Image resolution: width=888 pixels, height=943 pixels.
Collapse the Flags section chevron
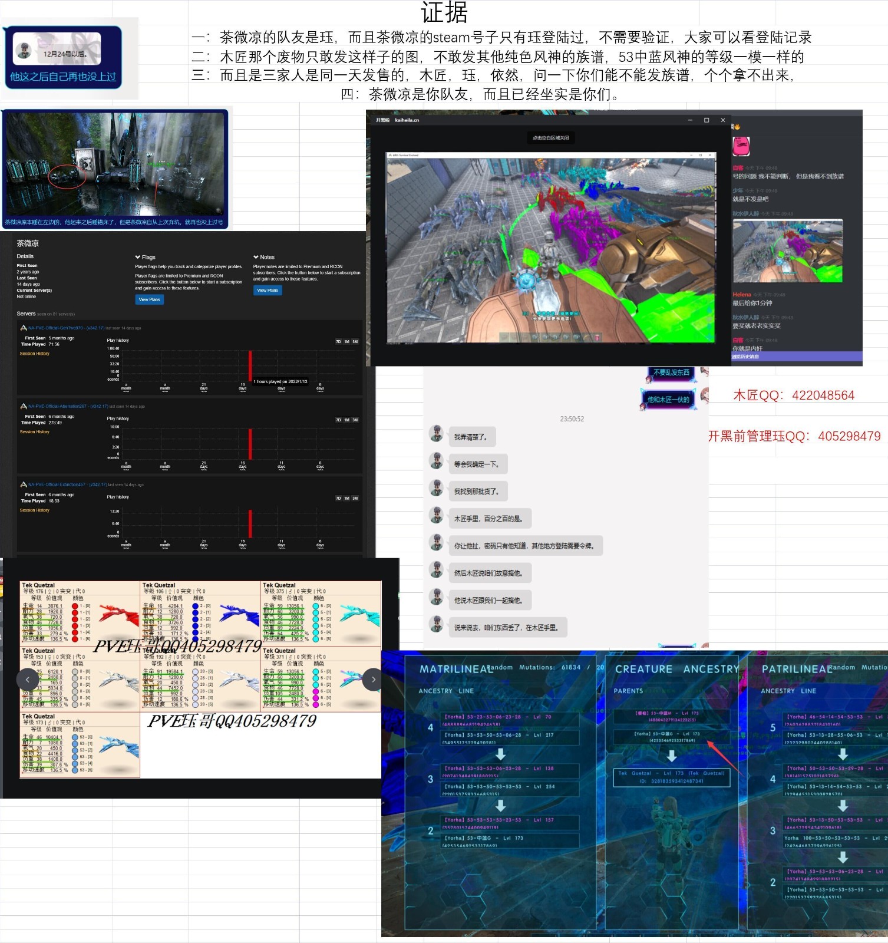[137, 257]
